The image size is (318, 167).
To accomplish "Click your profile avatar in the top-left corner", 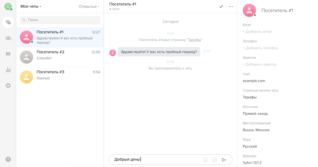I will pyautogui.click(x=8, y=6).
